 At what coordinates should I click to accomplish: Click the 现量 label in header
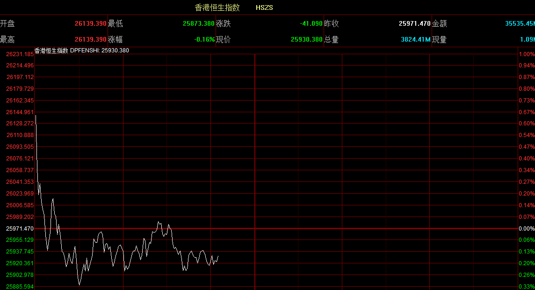click(x=439, y=40)
